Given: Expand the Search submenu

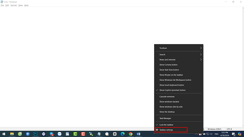Looking at the screenshot, I should tap(179, 55).
